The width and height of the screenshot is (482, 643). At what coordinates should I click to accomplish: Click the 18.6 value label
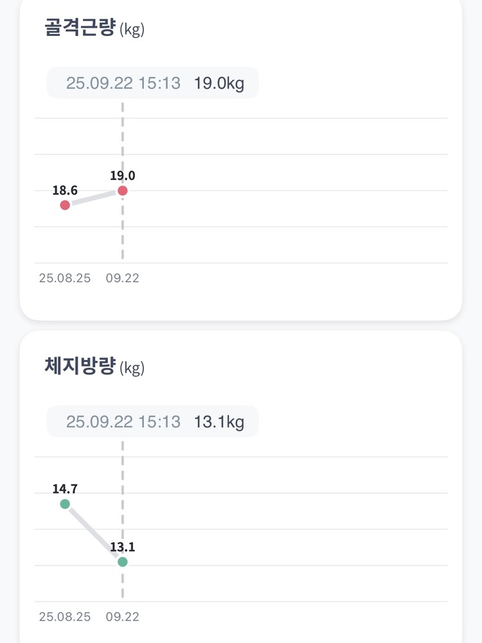click(65, 190)
